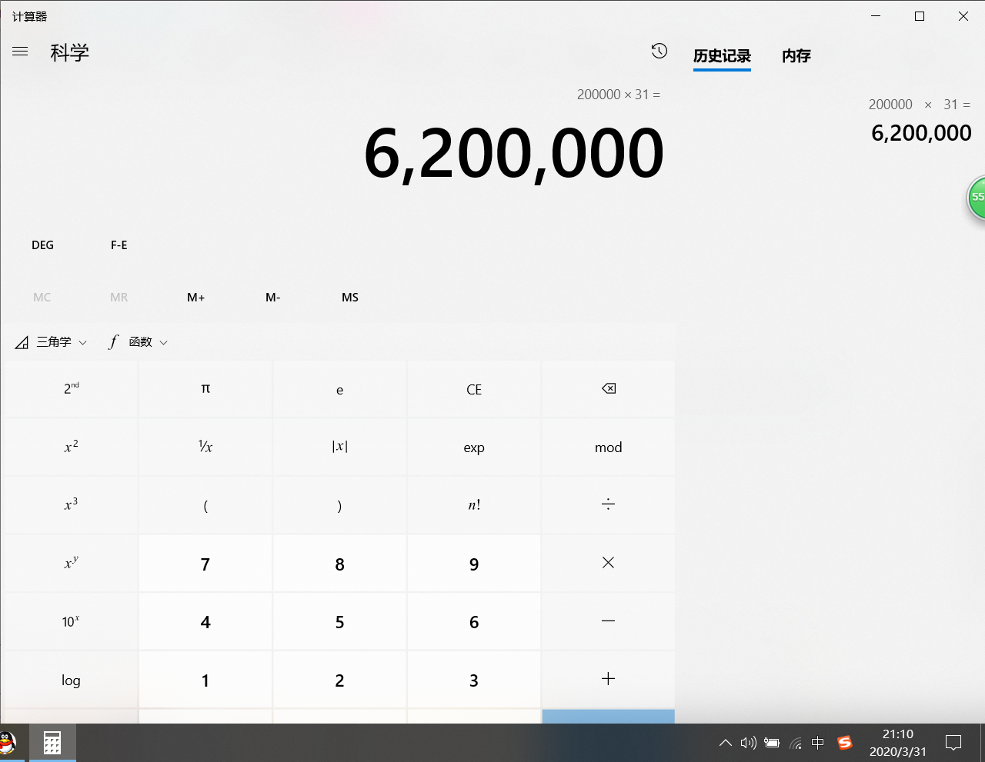Open the hamburger navigation menu
The image size is (985, 762).
20,52
